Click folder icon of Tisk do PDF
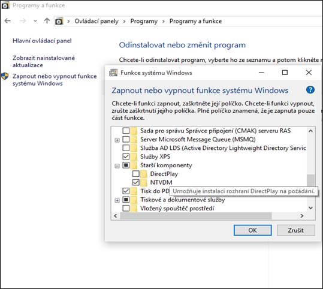 134,191
